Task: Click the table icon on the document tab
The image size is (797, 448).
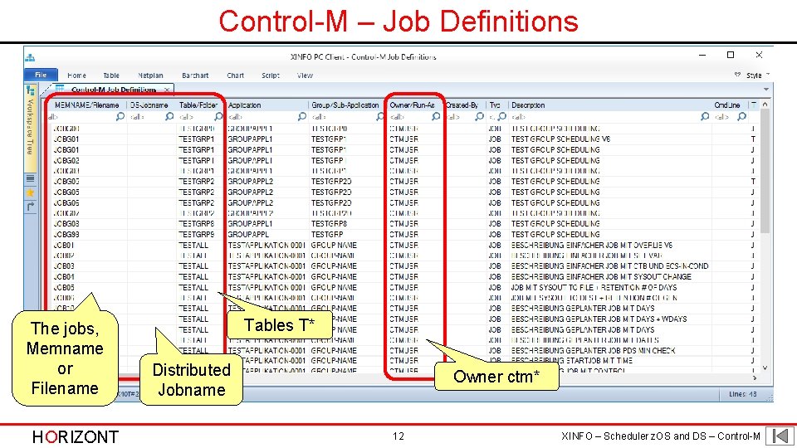Action: (x=60, y=89)
